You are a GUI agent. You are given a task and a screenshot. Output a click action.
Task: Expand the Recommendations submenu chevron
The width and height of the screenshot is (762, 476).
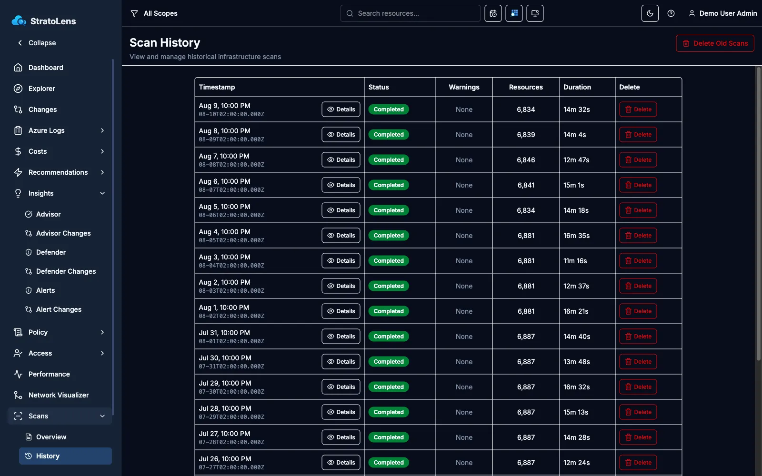pyautogui.click(x=102, y=172)
